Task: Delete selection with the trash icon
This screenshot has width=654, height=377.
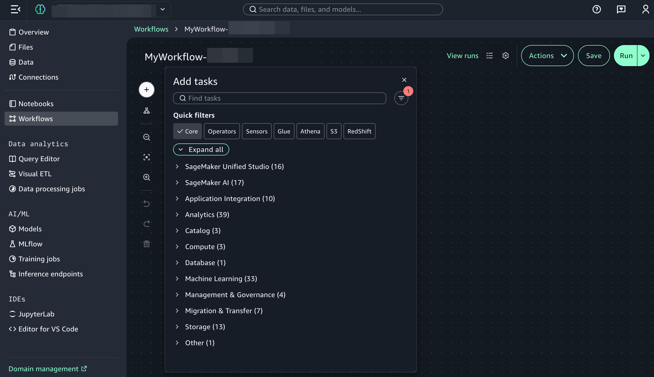Action: point(146,244)
